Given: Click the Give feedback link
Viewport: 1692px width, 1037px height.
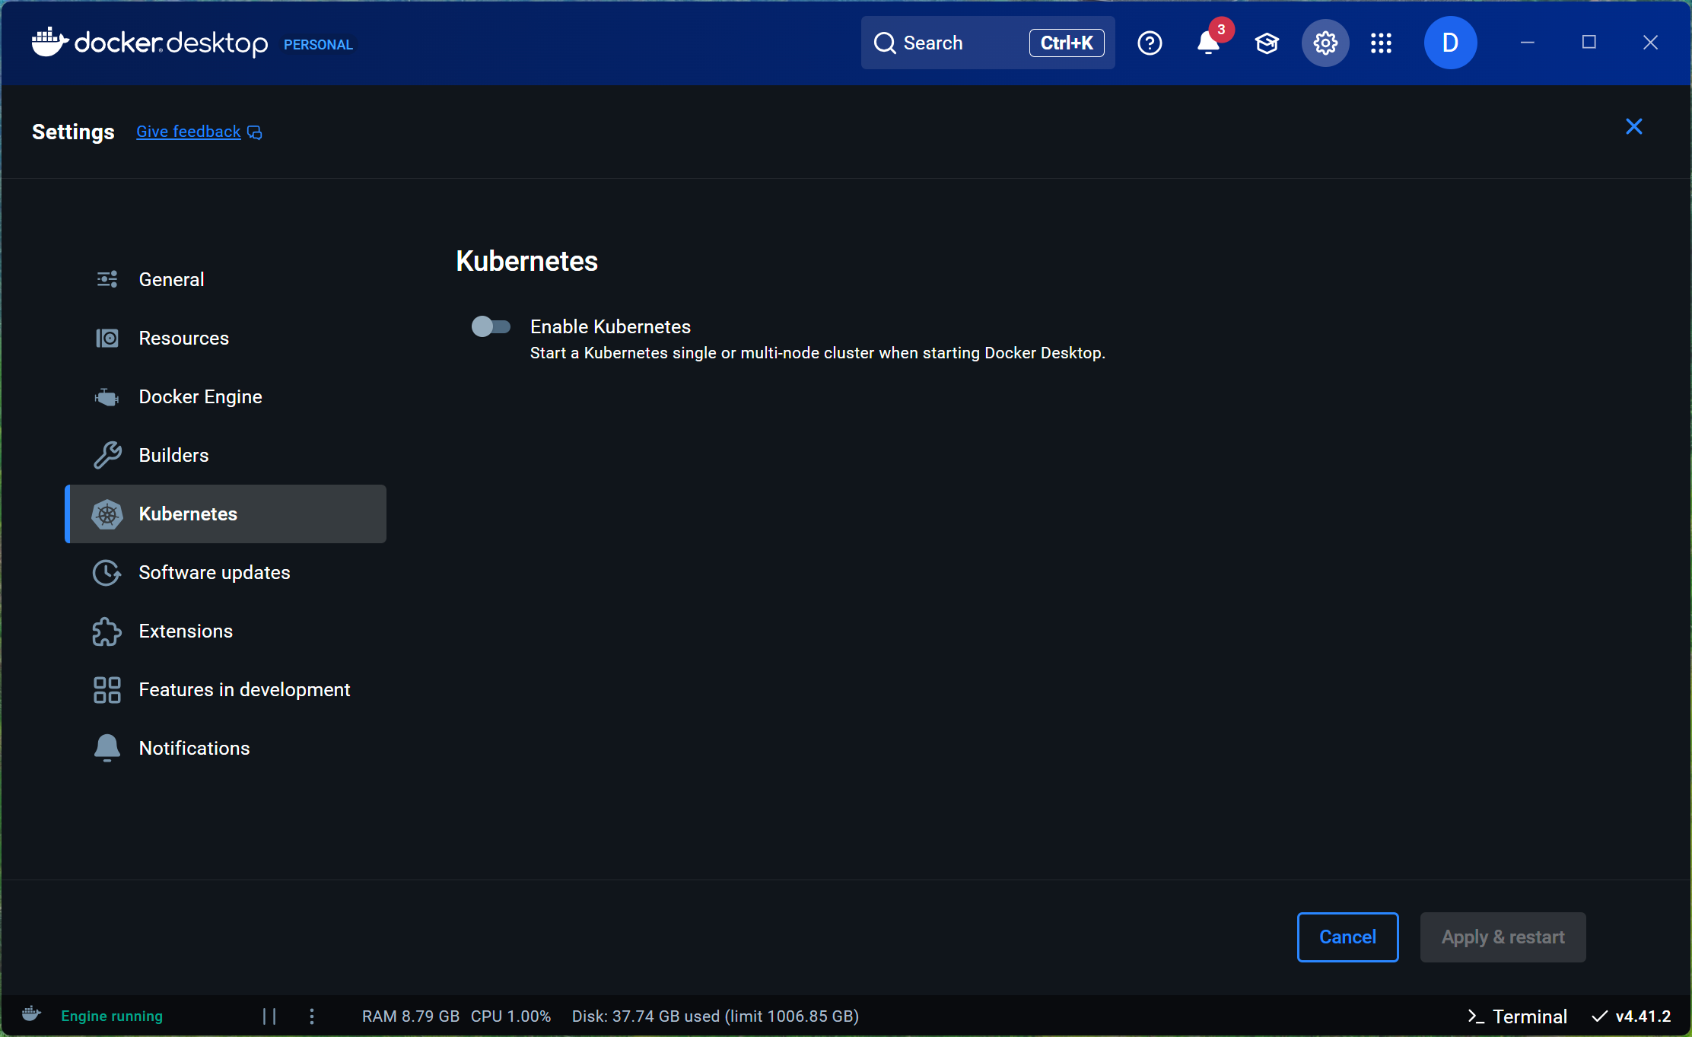Looking at the screenshot, I should [x=189, y=132].
